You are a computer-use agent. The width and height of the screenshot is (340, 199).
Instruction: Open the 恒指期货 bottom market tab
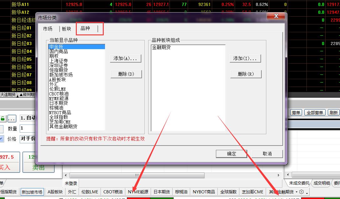point(9,192)
